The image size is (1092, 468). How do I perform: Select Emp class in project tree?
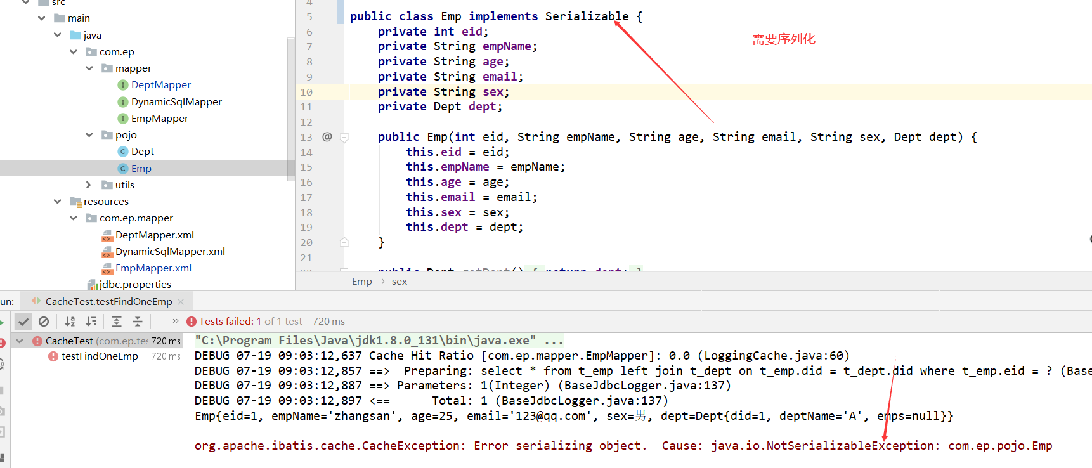[141, 169]
